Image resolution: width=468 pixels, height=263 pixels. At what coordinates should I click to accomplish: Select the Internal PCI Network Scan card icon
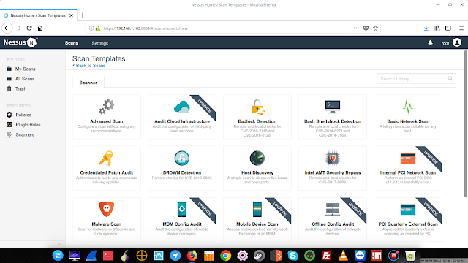click(x=408, y=158)
